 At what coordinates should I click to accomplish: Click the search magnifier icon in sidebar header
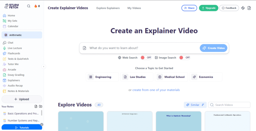coord(29,6)
